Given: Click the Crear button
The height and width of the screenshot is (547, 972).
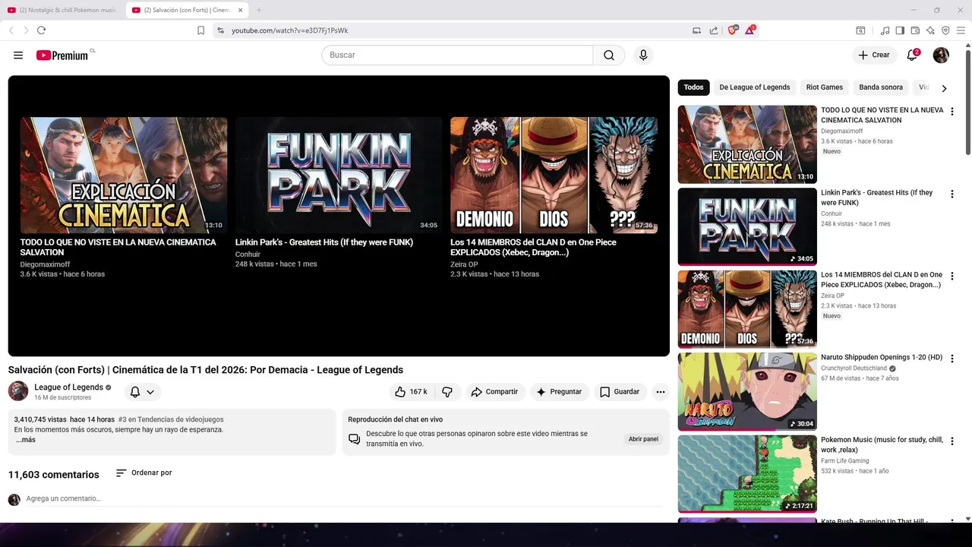Looking at the screenshot, I should click(874, 55).
